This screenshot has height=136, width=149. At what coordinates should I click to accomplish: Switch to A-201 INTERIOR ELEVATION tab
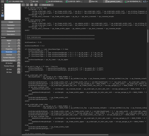tap(54, 1)
